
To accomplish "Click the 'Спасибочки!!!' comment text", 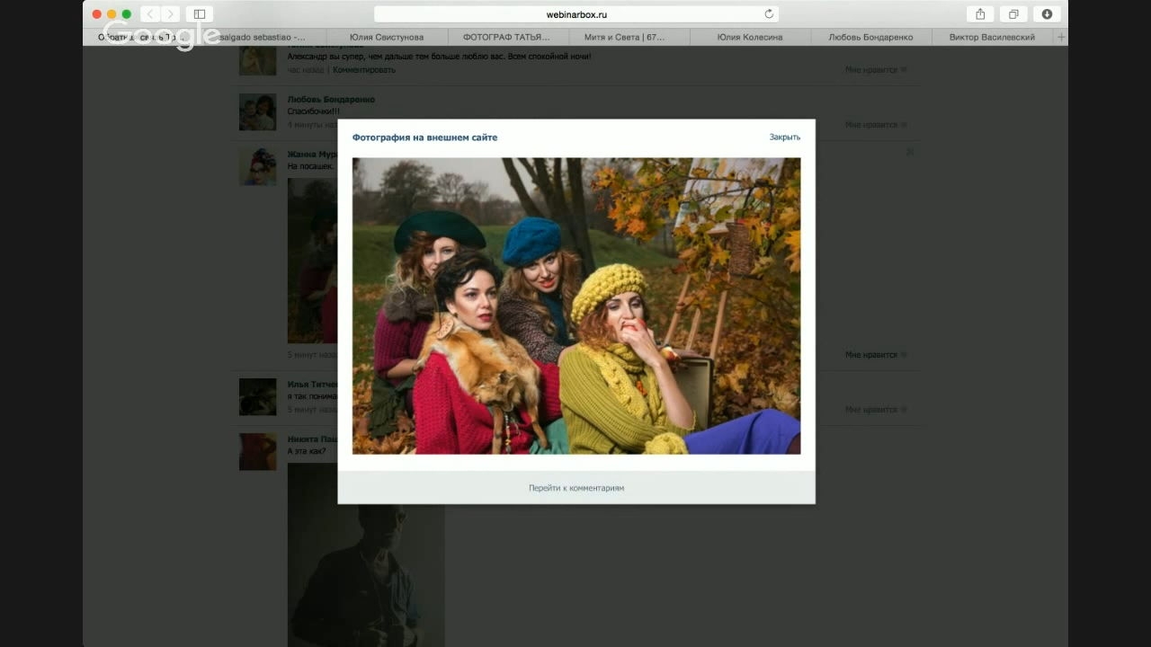I will pyautogui.click(x=315, y=111).
